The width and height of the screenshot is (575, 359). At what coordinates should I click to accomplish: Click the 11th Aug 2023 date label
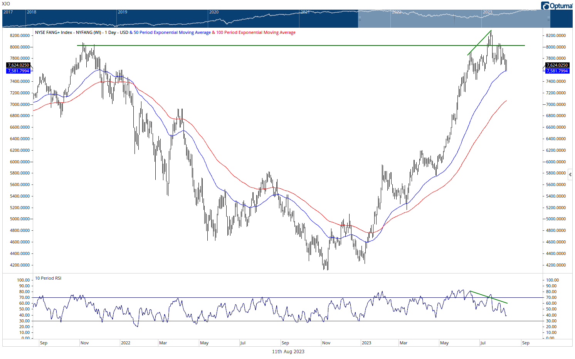pyautogui.click(x=288, y=351)
